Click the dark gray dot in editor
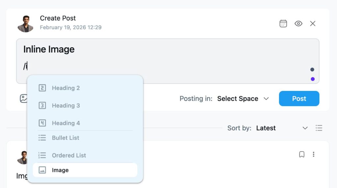 312,69
